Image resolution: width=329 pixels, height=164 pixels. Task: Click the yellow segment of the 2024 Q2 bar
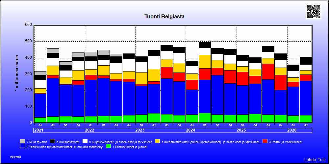205,62
